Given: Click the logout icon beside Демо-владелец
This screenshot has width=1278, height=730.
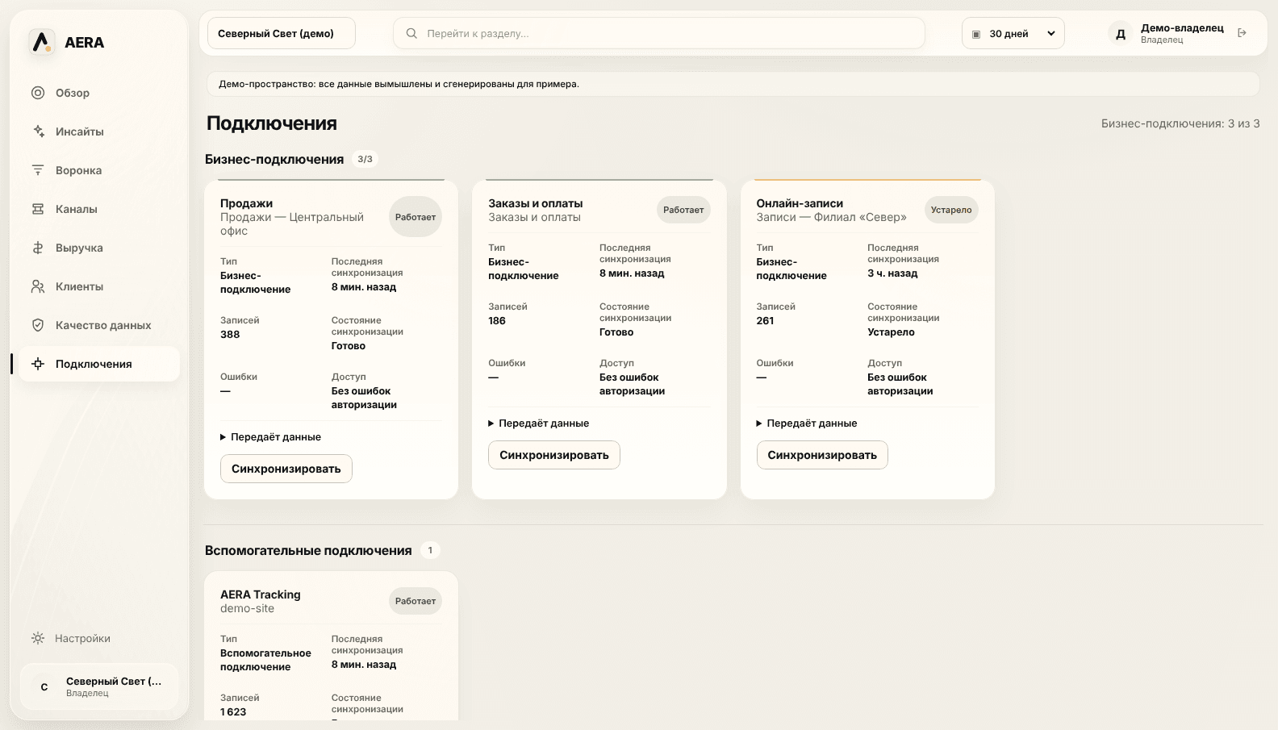Looking at the screenshot, I should (x=1242, y=33).
